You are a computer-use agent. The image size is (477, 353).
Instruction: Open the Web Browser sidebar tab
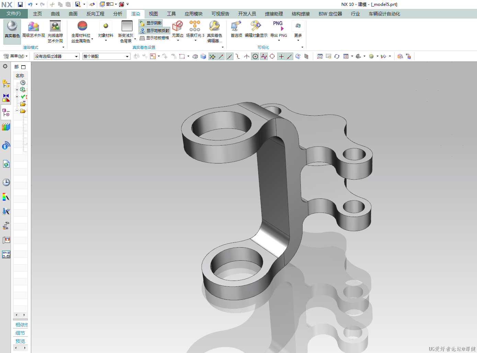[6, 164]
